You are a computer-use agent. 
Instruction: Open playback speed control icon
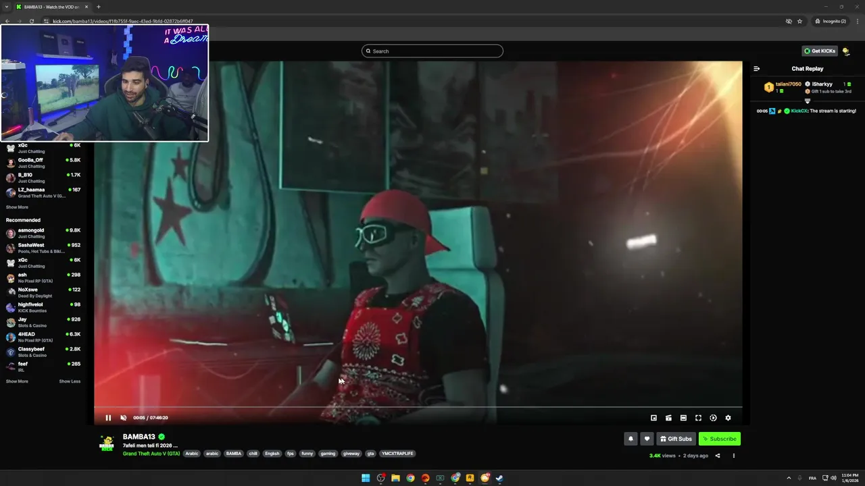tap(713, 418)
